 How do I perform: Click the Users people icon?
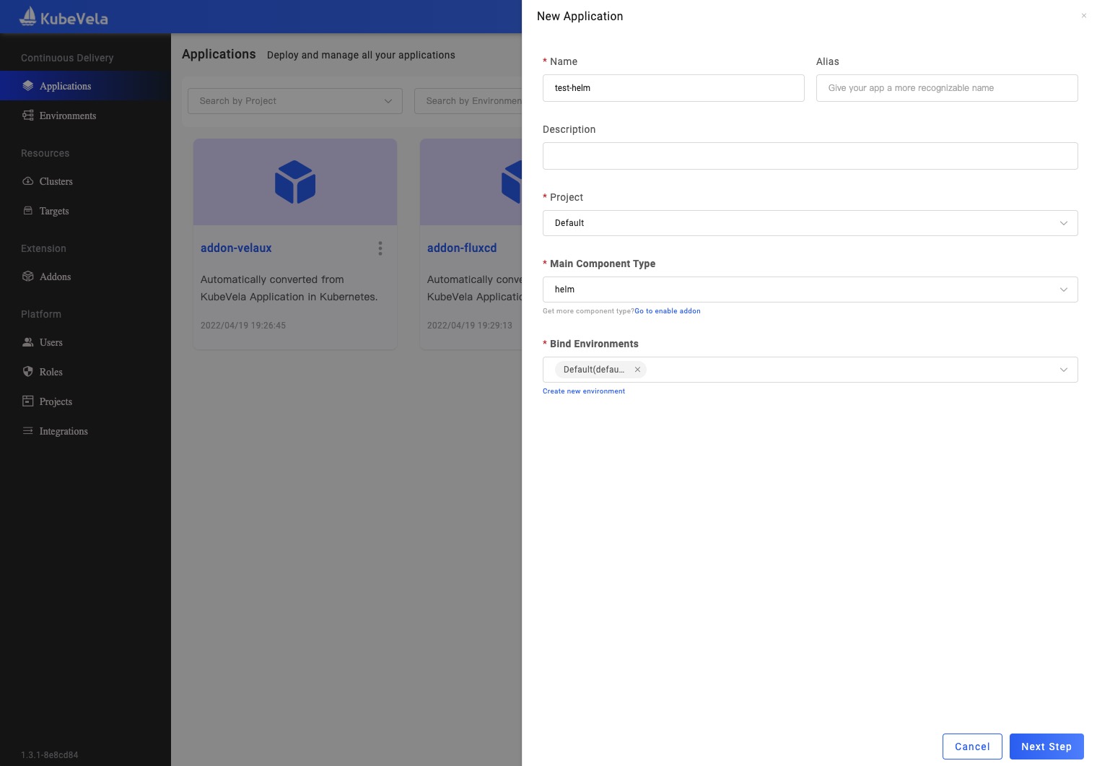click(28, 342)
